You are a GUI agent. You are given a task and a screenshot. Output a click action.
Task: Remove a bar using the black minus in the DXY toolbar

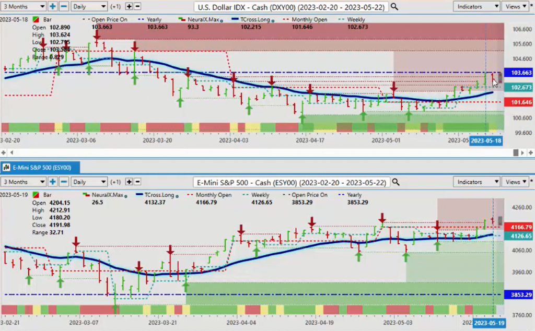(x=137, y=6)
